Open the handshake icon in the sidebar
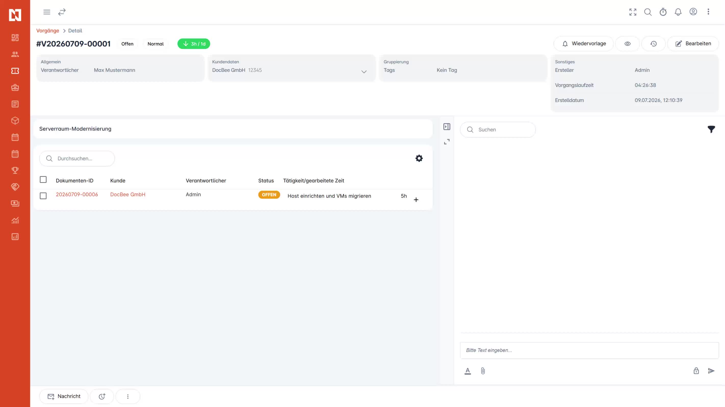 click(15, 187)
